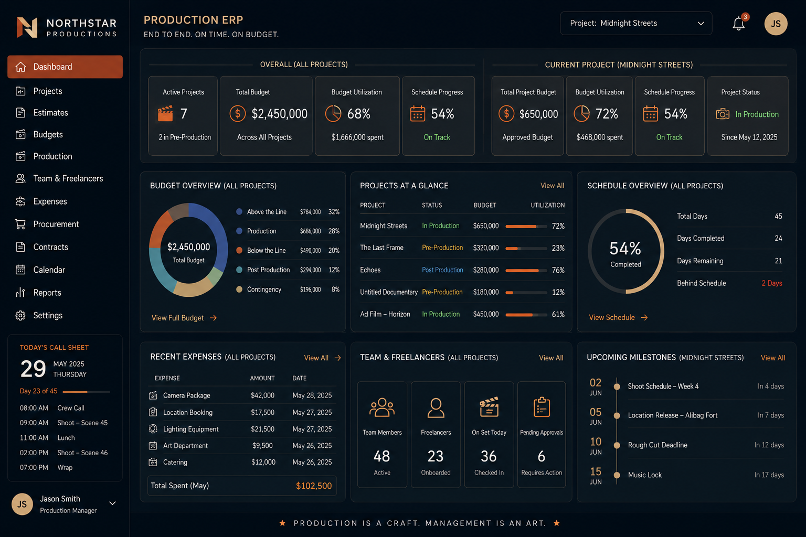
Task: Click the 54% Completed schedule ring
Action: tap(625, 251)
